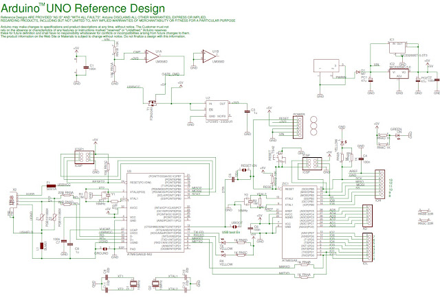440x300 pixels.
Task: Select the F1 500mA fuse
Action: click(51, 185)
